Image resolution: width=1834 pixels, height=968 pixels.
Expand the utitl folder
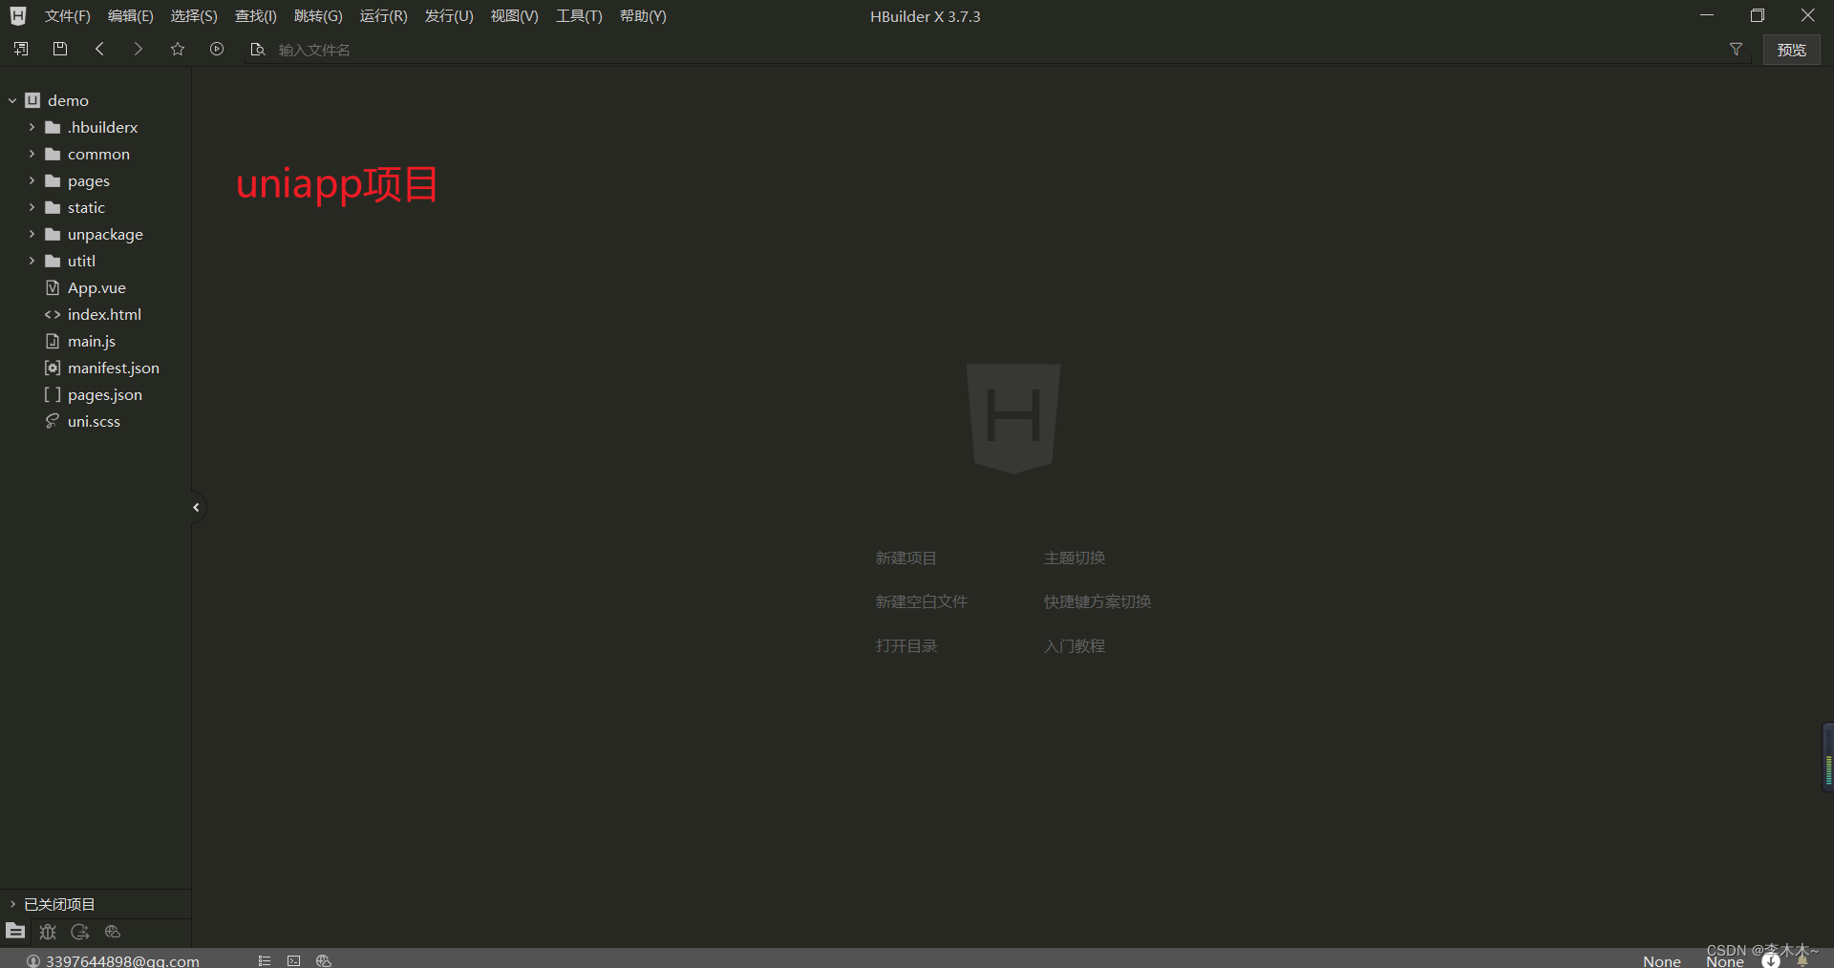pyautogui.click(x=32, y=261)
